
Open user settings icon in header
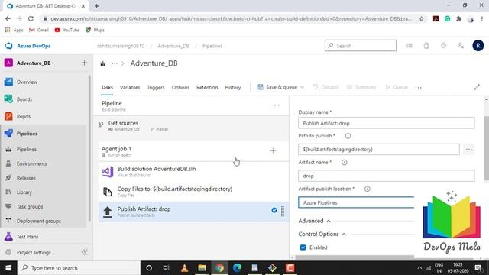pos(461,46)
